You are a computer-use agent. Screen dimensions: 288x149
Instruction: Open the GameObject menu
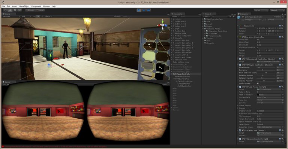24,6
